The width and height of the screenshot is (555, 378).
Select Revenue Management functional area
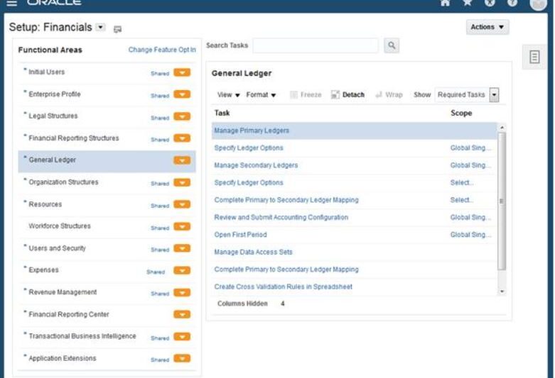click(63, 291)
